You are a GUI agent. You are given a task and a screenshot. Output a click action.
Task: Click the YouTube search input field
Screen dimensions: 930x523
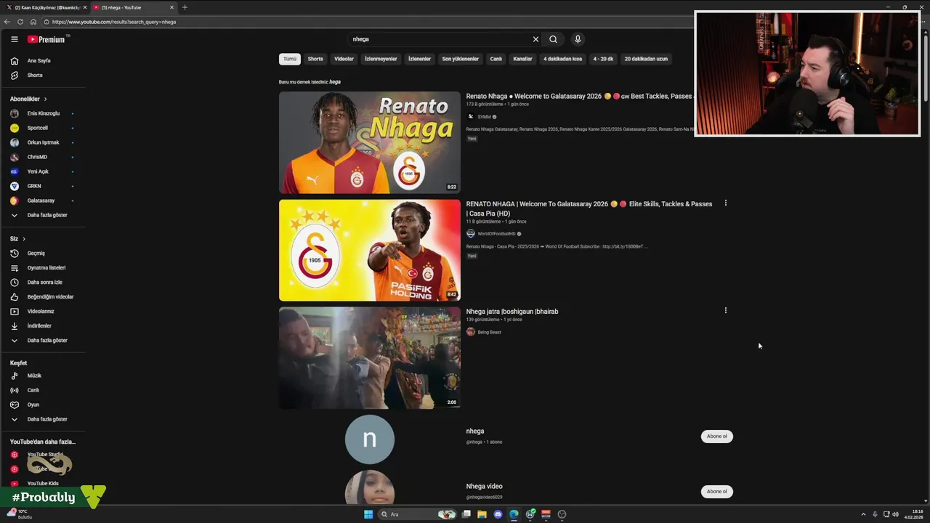tap(440, 39)
